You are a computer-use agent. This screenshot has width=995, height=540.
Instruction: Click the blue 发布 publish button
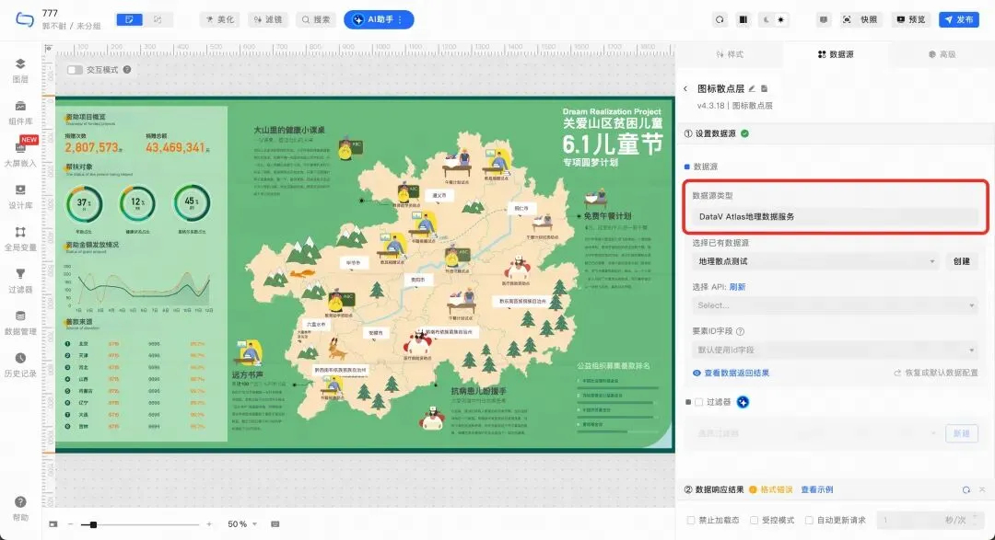(x=959, y=19)
